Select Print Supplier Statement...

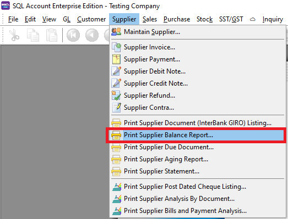tap(198, 171)
